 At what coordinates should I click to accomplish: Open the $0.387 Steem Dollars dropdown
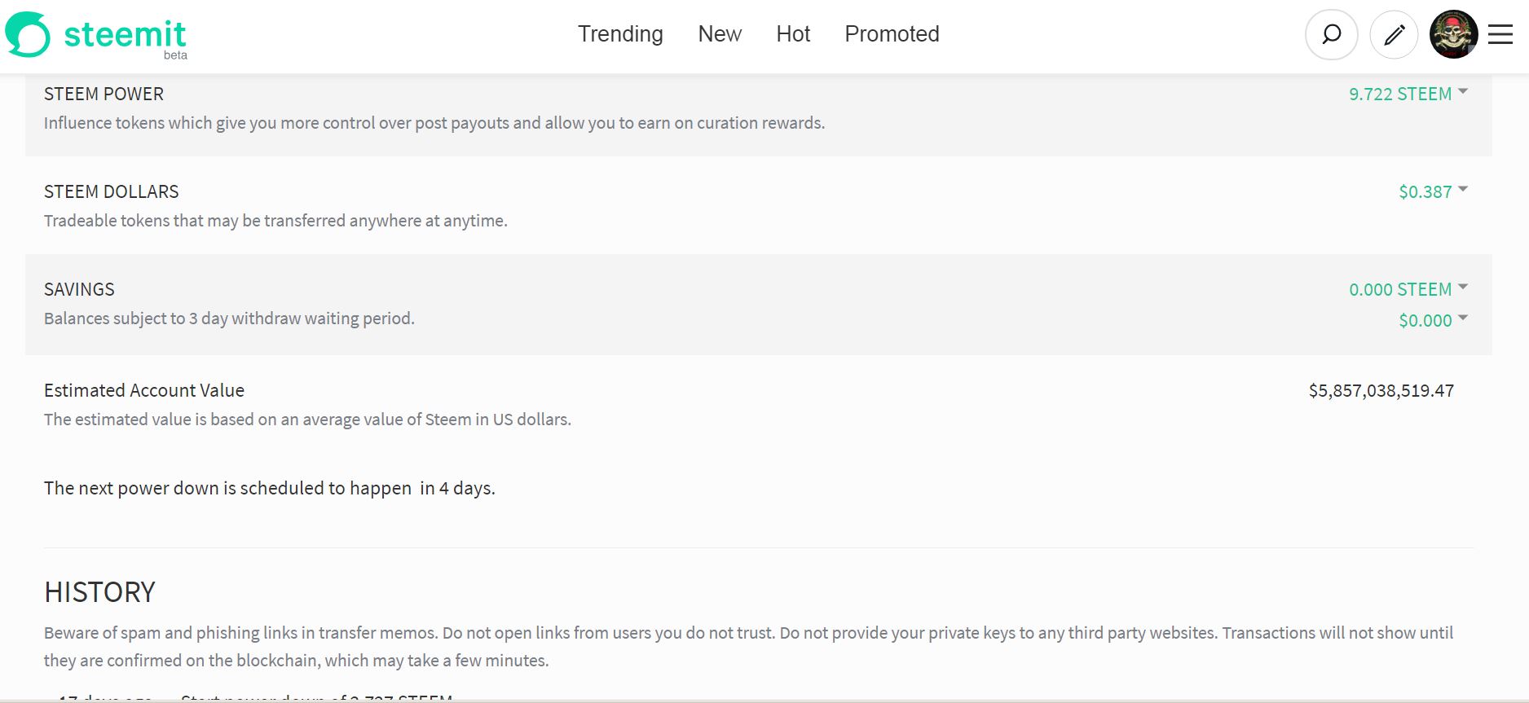coord(1432,191)
